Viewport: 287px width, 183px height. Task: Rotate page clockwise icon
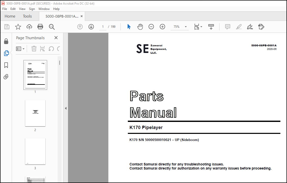[59, 49]
